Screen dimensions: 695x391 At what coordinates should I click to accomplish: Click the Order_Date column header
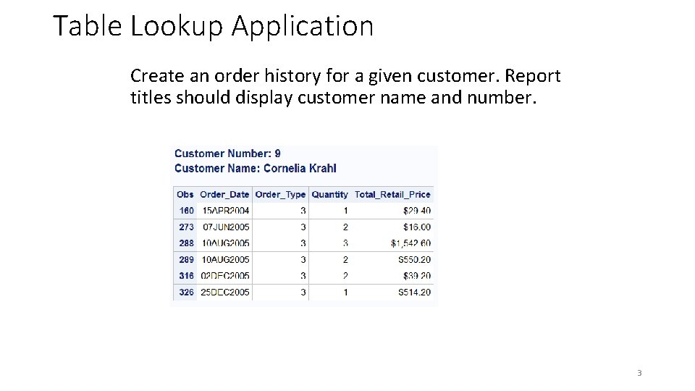coord(224,195)
